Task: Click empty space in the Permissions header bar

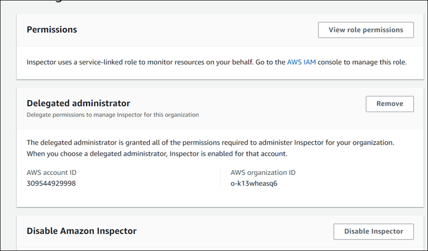Action: tap(192, 30)
